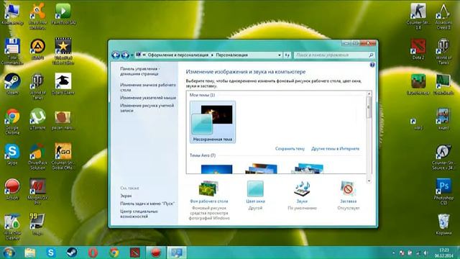Image resolution: width=460 pixels, height=259 pixels.
Task: Open PaintTool SAI desktop shortcut
Action: pyautogui.click(x=63, y=14)
